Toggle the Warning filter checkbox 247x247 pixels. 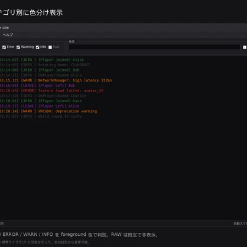[x=18, y=47]
